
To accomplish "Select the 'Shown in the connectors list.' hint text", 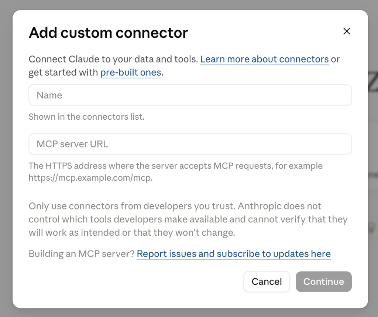I will coord(86,117).
